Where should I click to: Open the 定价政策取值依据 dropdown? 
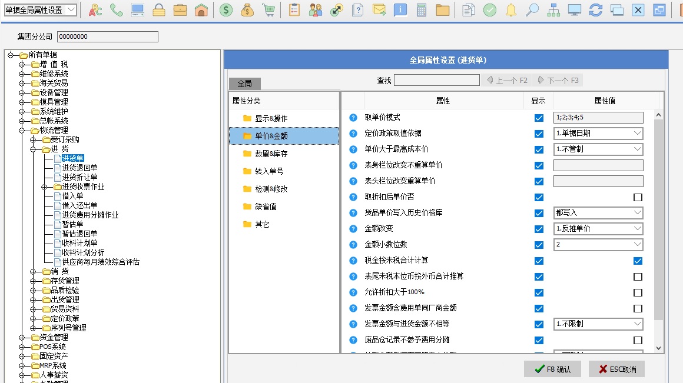(598, 134)
